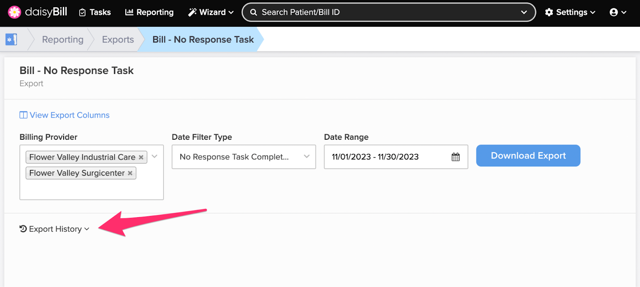Viewport: 640px width, 287px height.
Task: Select the Bill - No Response Task breadcrumb
Action: click(x=203, y=40)
